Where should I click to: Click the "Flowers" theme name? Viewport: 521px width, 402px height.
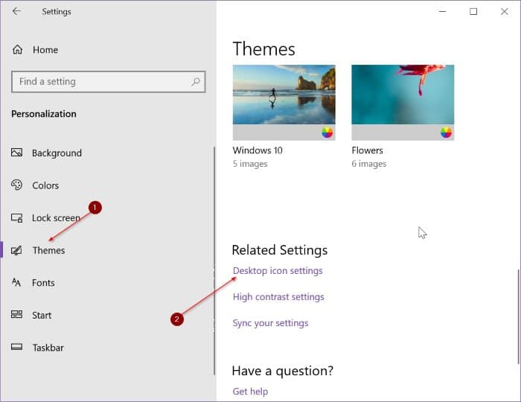[x=367, y=150]
